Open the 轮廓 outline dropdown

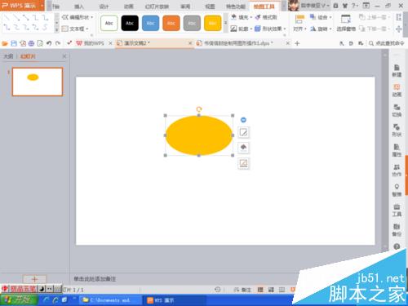[x=242, y=29]
